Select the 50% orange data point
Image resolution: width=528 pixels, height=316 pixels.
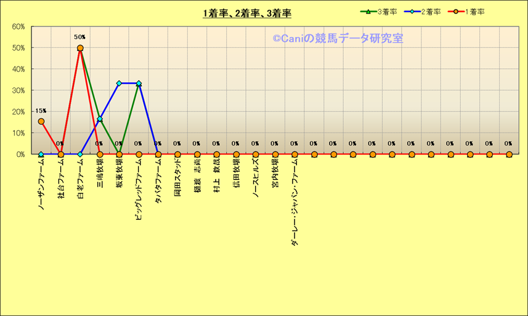(x=80, y=48)
